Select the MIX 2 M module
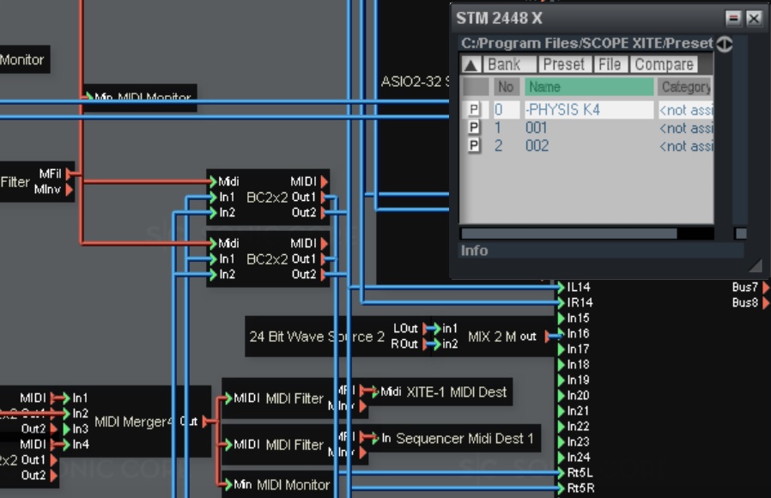This screenshot has width=771, height=498. pyautogui.click(x=493, y=337)
